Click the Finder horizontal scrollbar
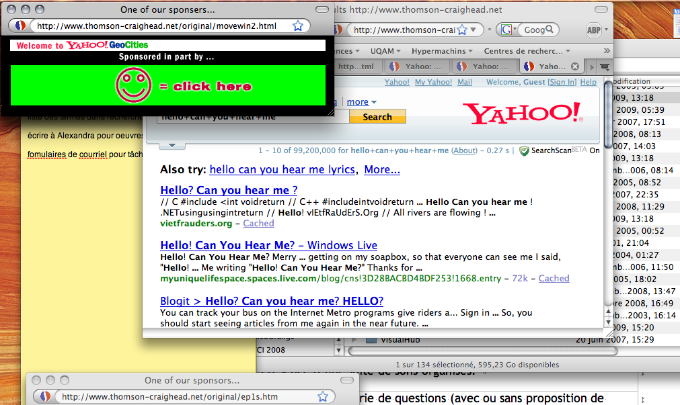The height and width of the screenshot is (405, 680). tap(483, 351)
